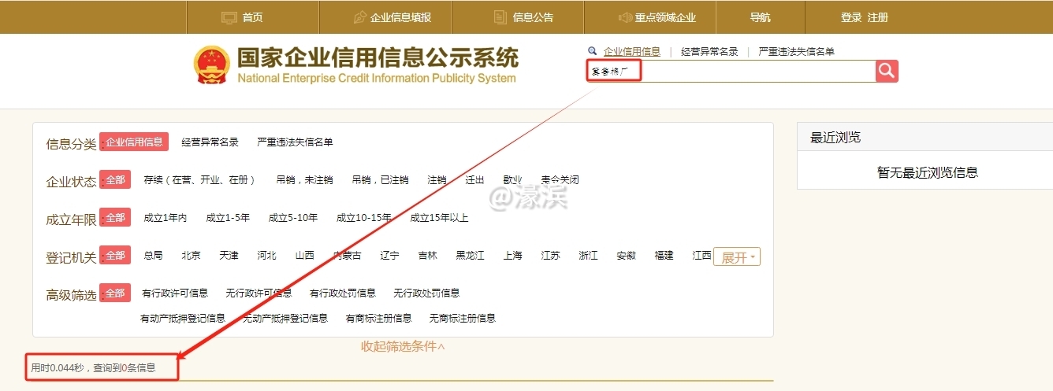Open 首页 in the top navigation

[253, 17]
